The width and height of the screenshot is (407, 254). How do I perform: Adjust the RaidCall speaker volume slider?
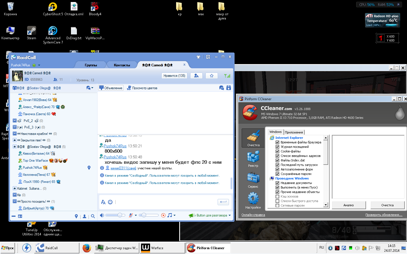(x=115, y=215)
